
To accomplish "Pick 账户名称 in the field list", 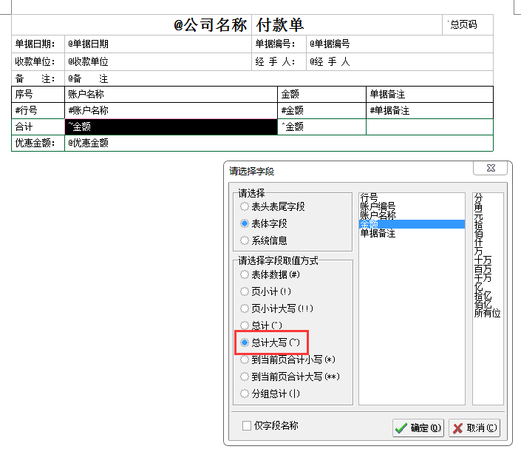I will pyautogui.click(x=412, y=215).
